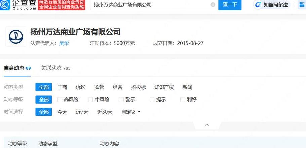The height and width of the screenshot is (148, 306).
Task: Filter time by 近30天
Action: (x=105, y=112)
